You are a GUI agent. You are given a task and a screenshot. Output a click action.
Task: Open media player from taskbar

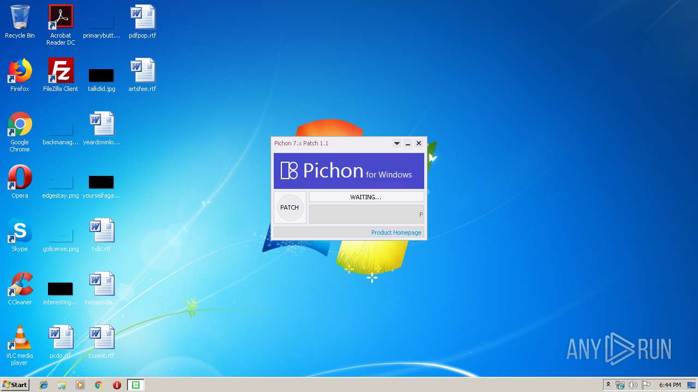(80, 385)
